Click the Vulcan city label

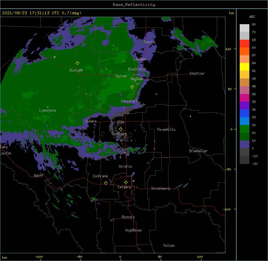169,246
